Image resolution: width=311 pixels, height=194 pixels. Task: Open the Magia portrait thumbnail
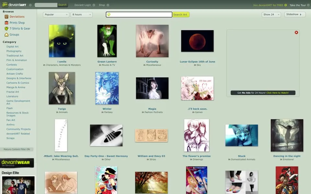(152, 88)
